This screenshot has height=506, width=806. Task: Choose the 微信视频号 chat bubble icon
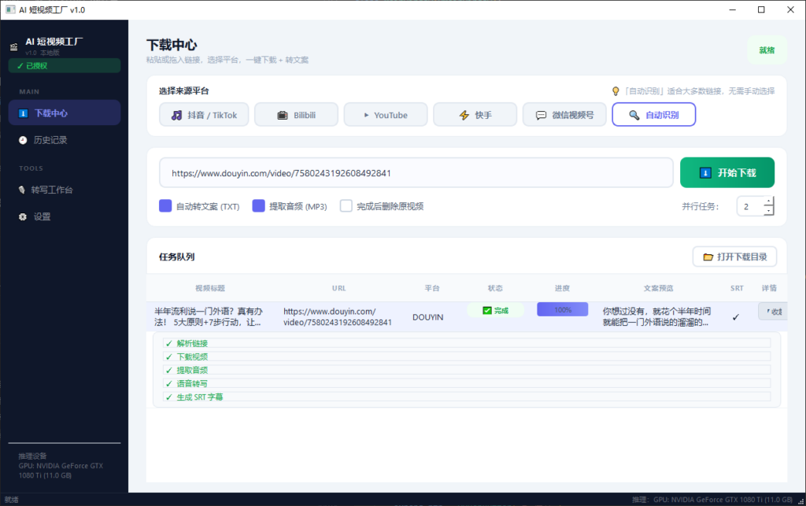coord(541,115)
